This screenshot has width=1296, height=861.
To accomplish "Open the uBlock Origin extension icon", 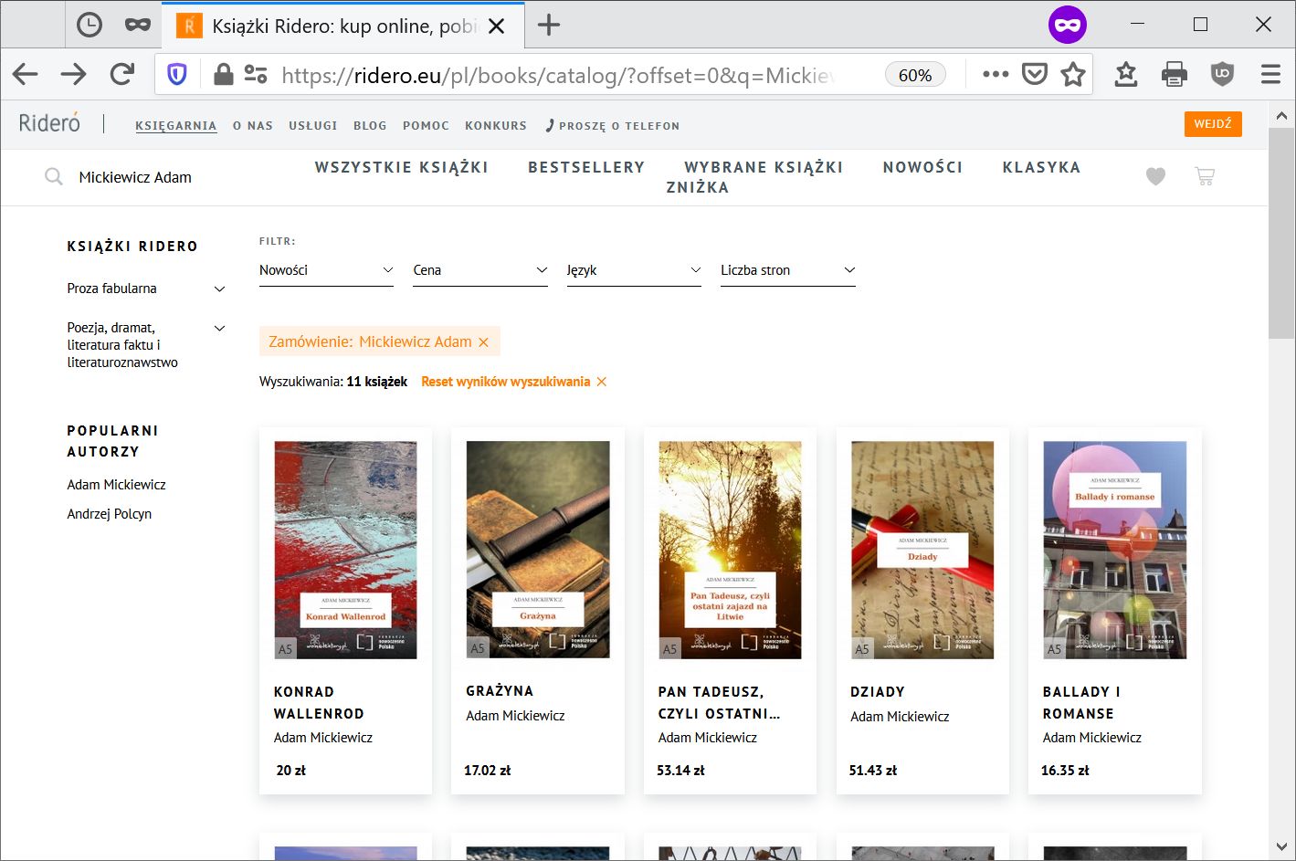I will pyautogui.click(x=1222, y=75).
